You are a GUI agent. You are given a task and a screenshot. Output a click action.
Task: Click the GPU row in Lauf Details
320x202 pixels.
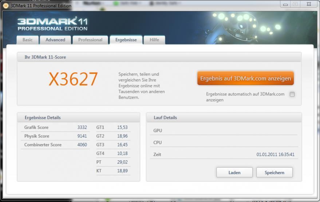tap(224, 131)
